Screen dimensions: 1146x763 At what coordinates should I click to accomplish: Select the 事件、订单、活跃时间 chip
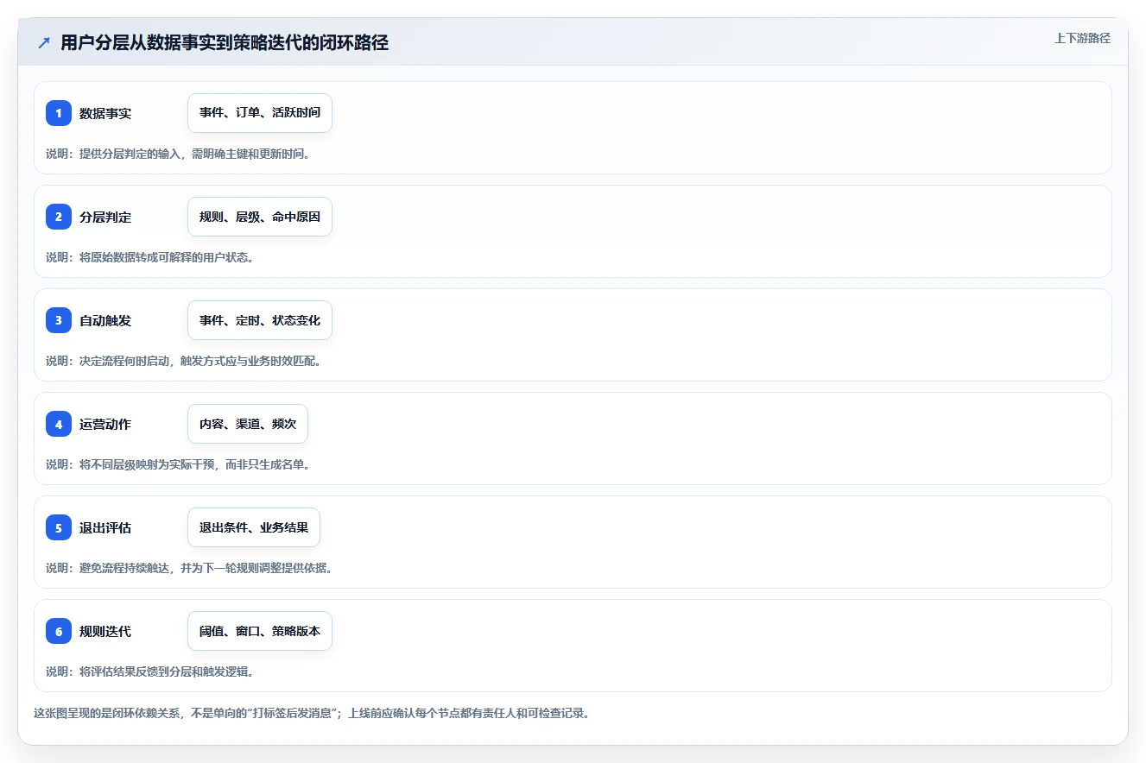260,113
